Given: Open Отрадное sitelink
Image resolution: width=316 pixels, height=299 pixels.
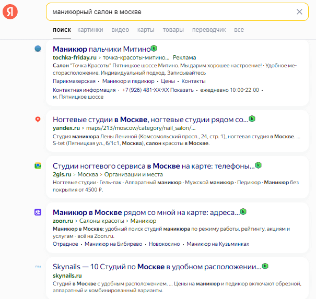Looking at the screenshot, I should (65, 244).
